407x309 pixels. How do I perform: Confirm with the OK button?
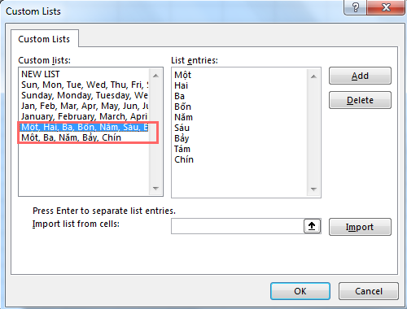click(300, 291)
